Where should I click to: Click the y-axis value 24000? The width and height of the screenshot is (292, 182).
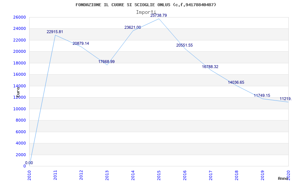pyautogui.click(x=19, y=29)
